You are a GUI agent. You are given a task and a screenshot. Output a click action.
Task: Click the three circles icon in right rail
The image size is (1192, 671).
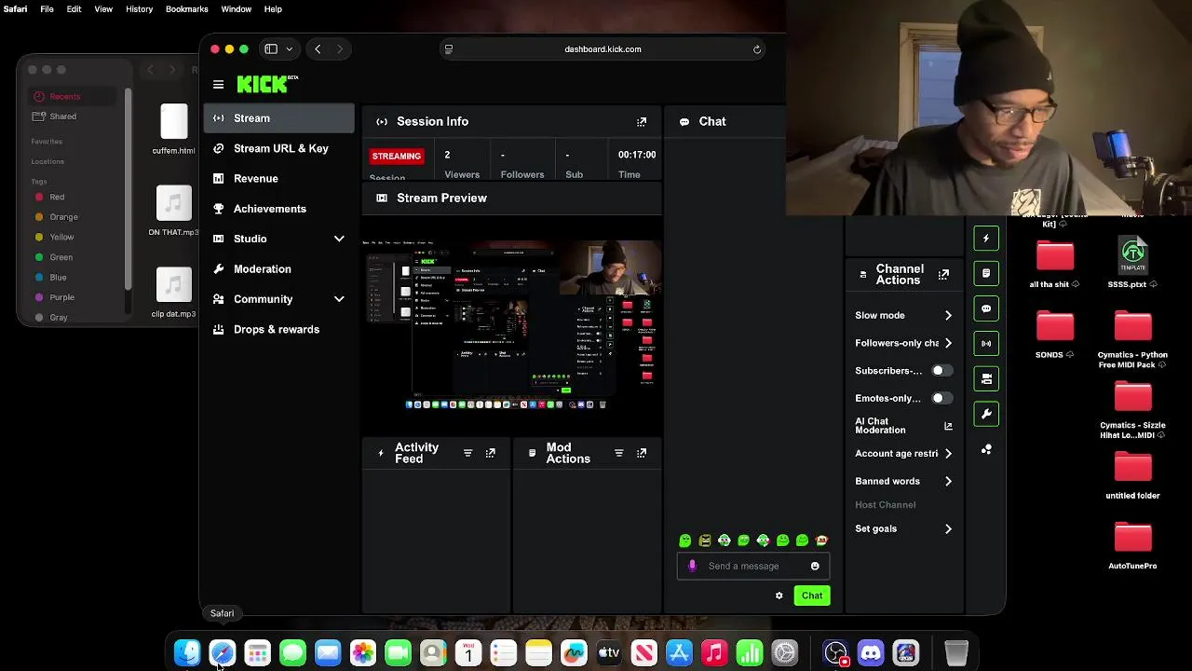[x=986, y=449]
